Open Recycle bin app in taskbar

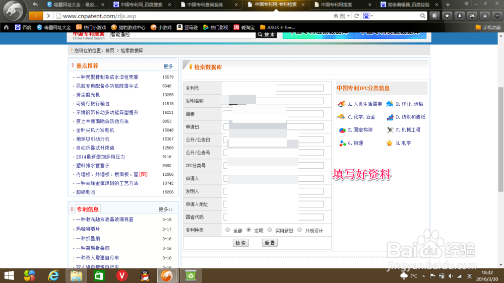(191, 275)
